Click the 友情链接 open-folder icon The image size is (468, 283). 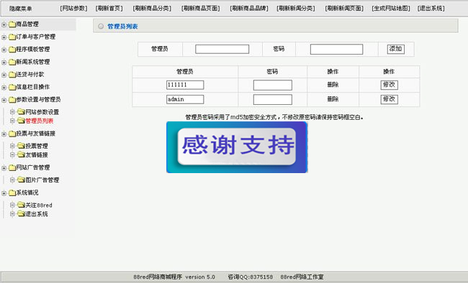pos(21,154)
